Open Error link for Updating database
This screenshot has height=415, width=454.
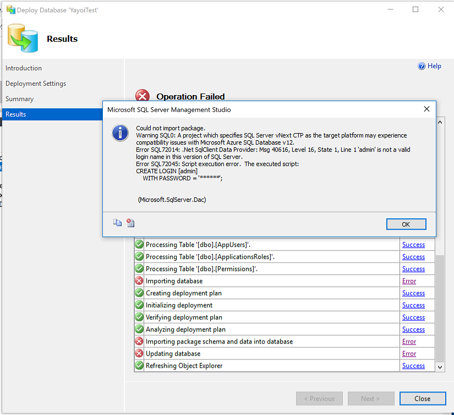[409, 353]
